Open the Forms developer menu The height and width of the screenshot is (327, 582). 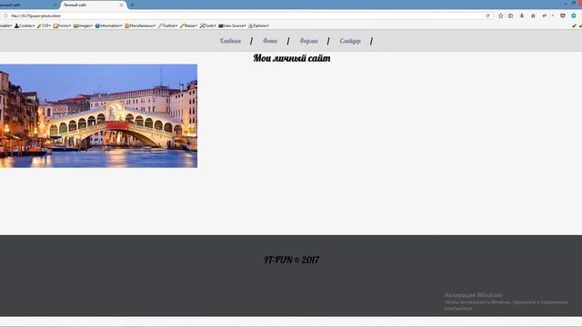point(62,26)
